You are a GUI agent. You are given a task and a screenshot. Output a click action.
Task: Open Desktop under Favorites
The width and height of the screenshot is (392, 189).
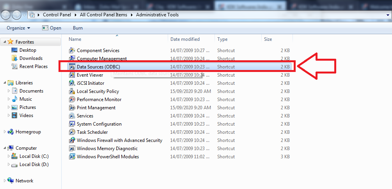pos(28,50)
